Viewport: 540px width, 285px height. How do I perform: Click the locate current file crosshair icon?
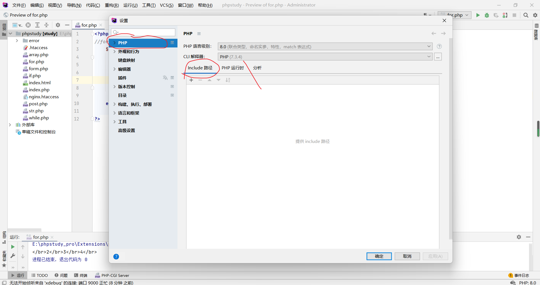pyautogui.click(x=28, y=25)
